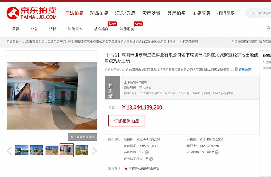This screenshot has width=271, height=177.
Task: Click the map pin icon
Action: click(236, 69)
